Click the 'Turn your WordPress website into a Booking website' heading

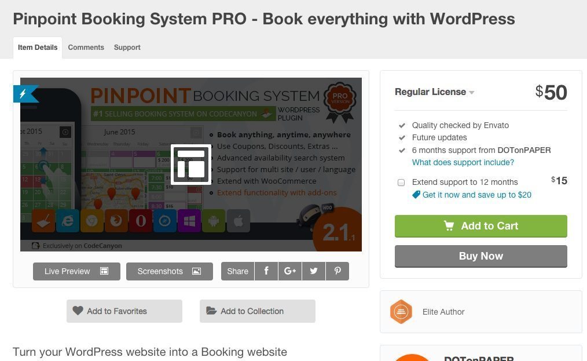150,352
